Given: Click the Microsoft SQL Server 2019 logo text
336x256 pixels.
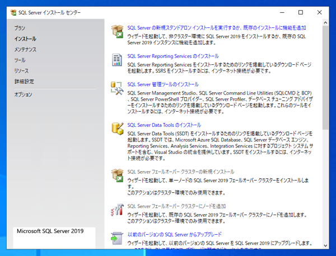Looking at the screenshot, I should pyautogui.click(x=50, y=231).
